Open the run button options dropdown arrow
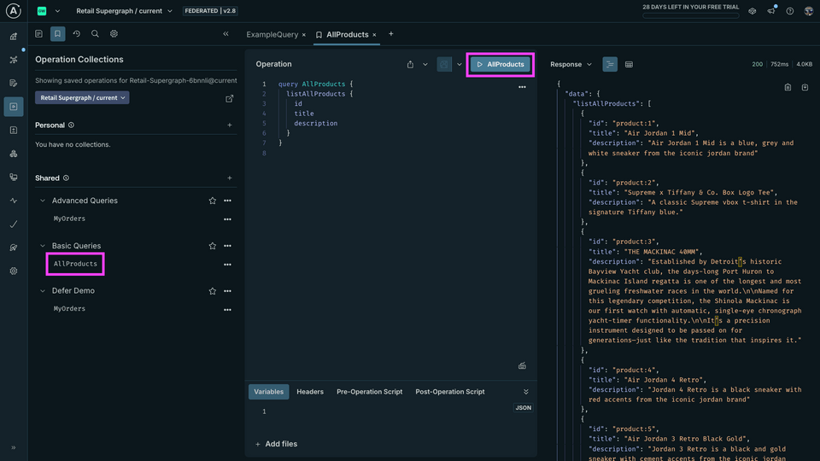This screenshot has width=820, height=461. click(x=460, y=64)
